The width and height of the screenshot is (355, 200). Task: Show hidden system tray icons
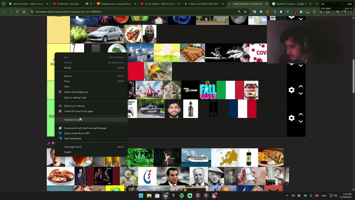pyautogui.click(x=287, y=196)
